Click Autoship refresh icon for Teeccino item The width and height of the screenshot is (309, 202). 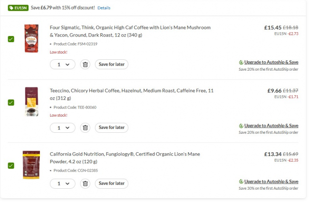tap(241, 126)
